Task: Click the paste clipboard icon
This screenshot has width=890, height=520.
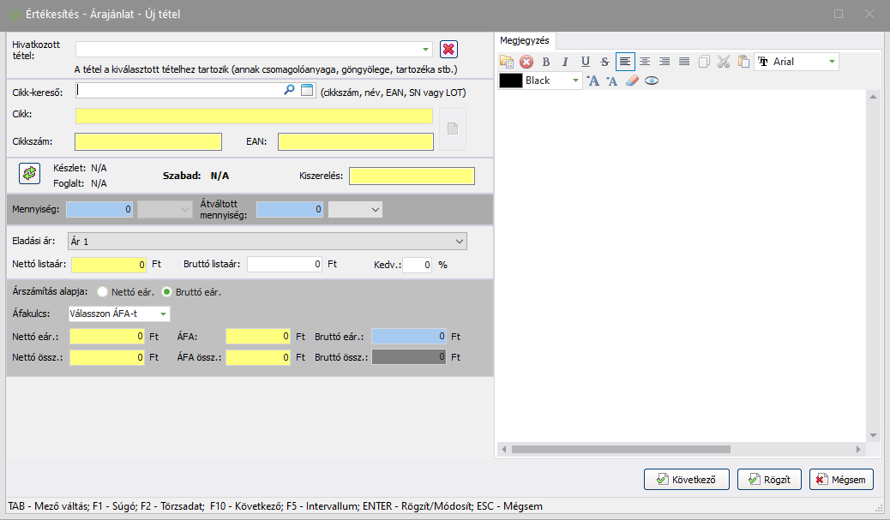Action: pyautogui.click(x=743, y=62)
